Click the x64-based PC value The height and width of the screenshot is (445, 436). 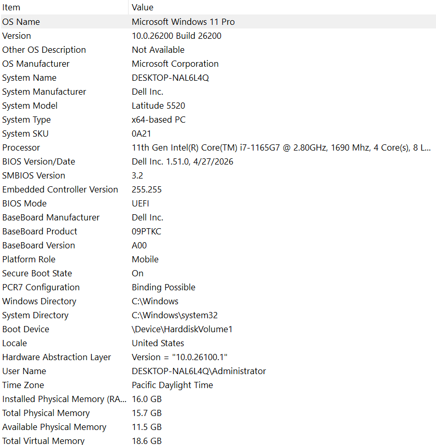click(x=159, y=120)
